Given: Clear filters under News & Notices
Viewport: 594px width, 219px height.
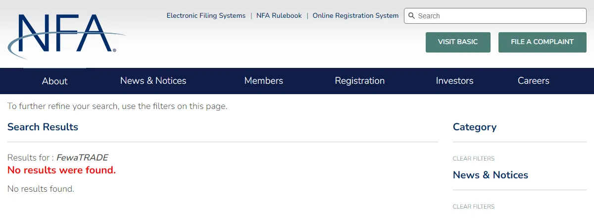Looking at the screenshot, I should tap(474, 207).
